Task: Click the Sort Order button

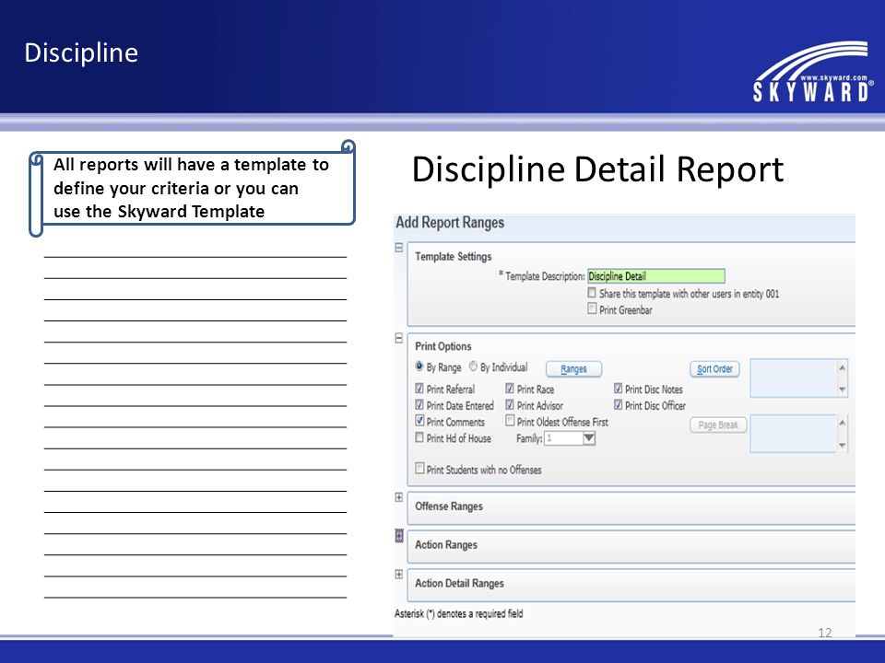Action: (714, 368)
